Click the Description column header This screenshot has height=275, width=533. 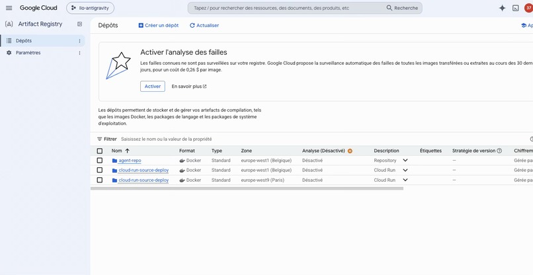[x=386, y=151]
